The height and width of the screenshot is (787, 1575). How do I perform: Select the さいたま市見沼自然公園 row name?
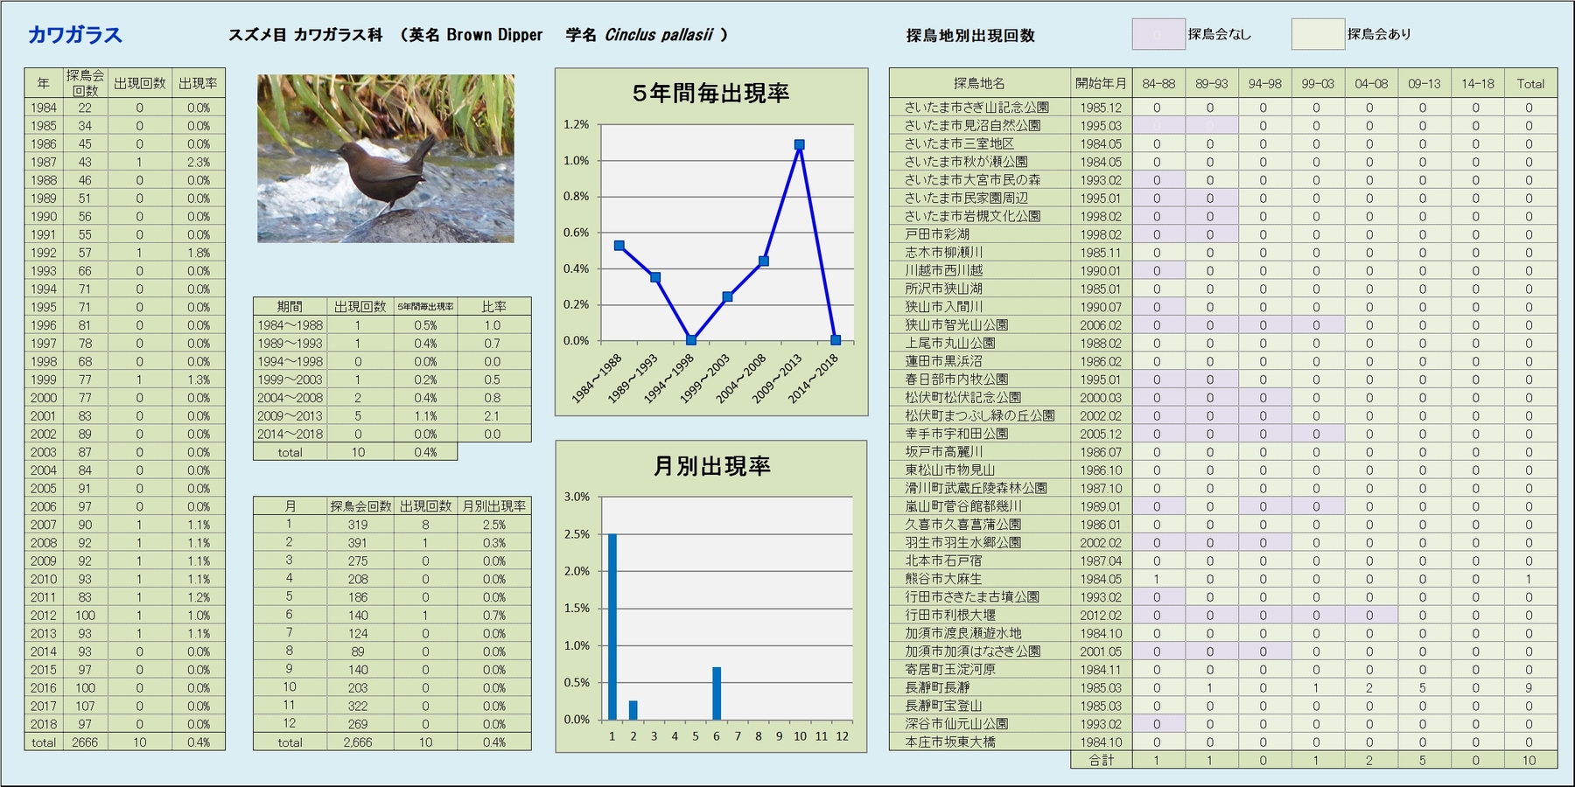click(x=972, y=126)
